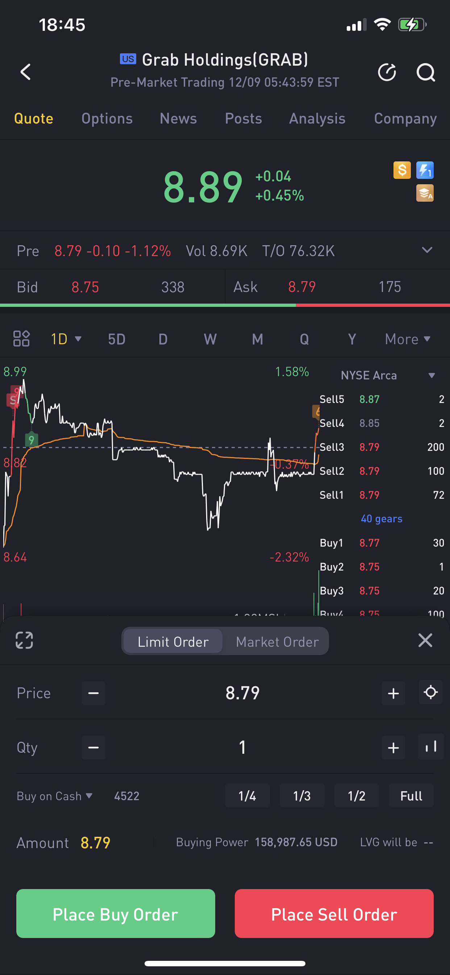
Task: Tap the orange stacked layers badge
Action: tap(425, 193)
